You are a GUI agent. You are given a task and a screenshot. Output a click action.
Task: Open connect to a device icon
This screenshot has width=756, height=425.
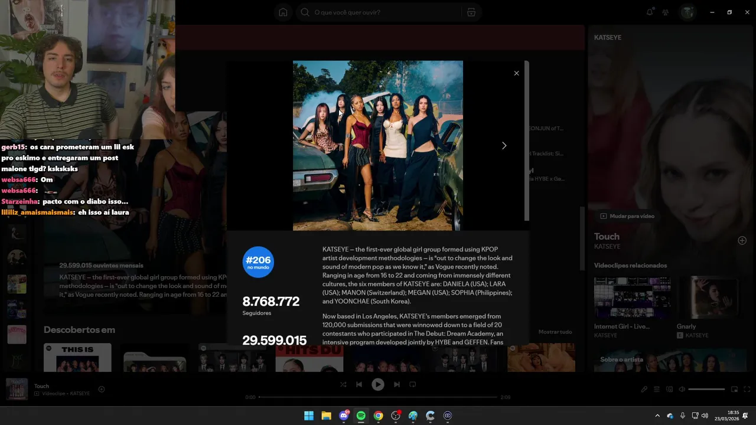tap(669, 390)
